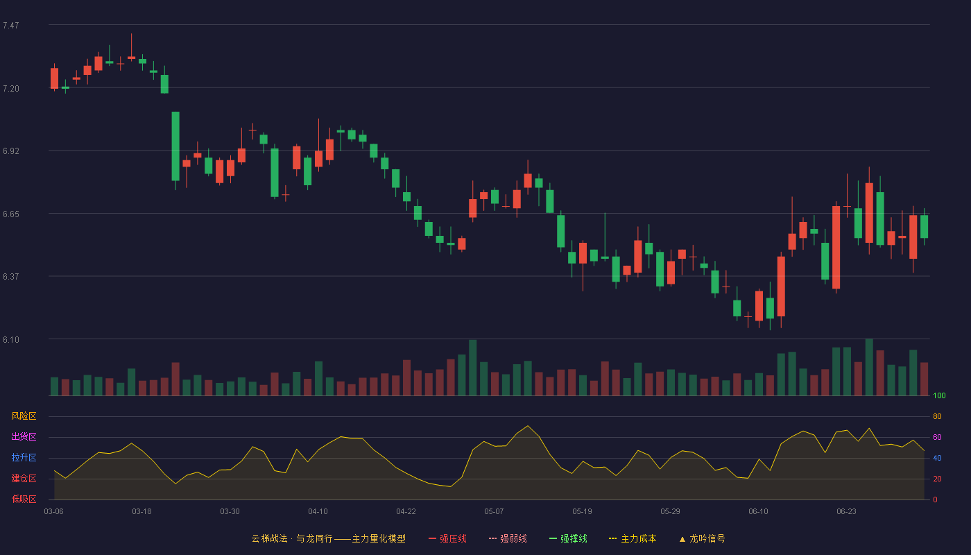Click the orange 80 indicator scale value
This screenshot has width=971, height=555.
pos(937,416)
